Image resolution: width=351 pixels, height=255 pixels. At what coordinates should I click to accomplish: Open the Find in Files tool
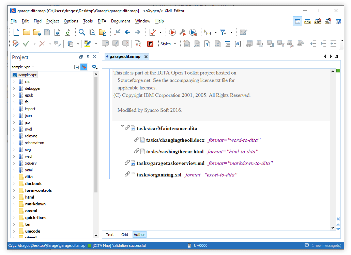(92, 32)
